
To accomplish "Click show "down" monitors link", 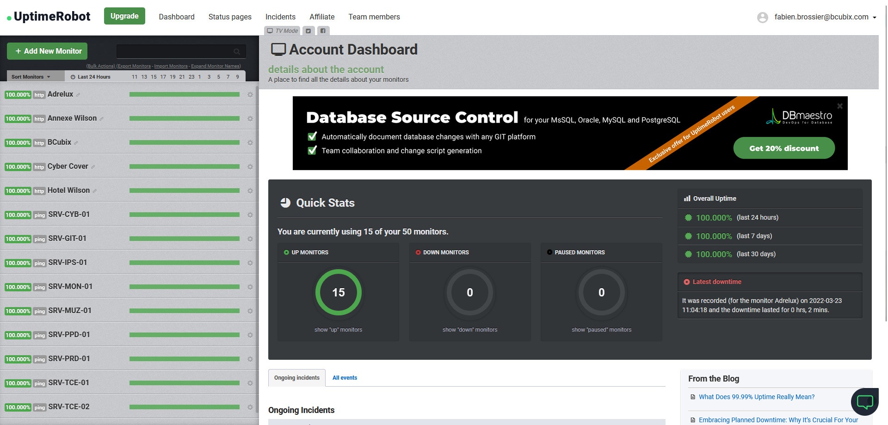I will [x=470, y=330].
